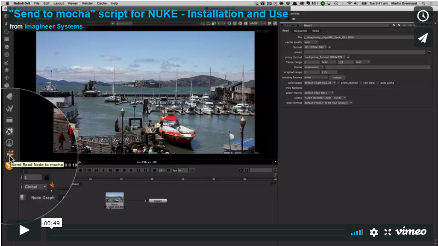
Task: Select the Read1 node thumbnail in Node Graph
Action: click(x=115, y=200)
